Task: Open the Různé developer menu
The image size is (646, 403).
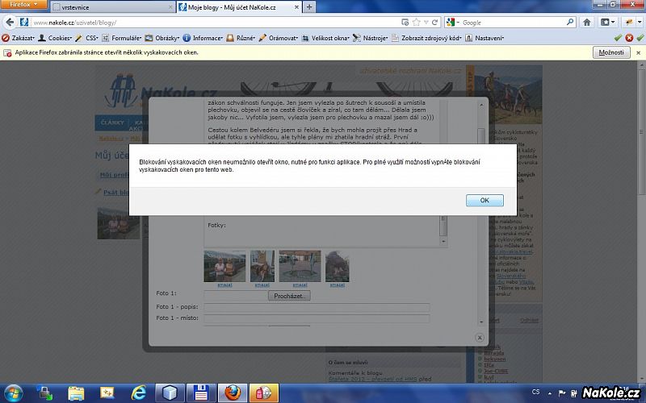Action: click(x=241, y=38)
